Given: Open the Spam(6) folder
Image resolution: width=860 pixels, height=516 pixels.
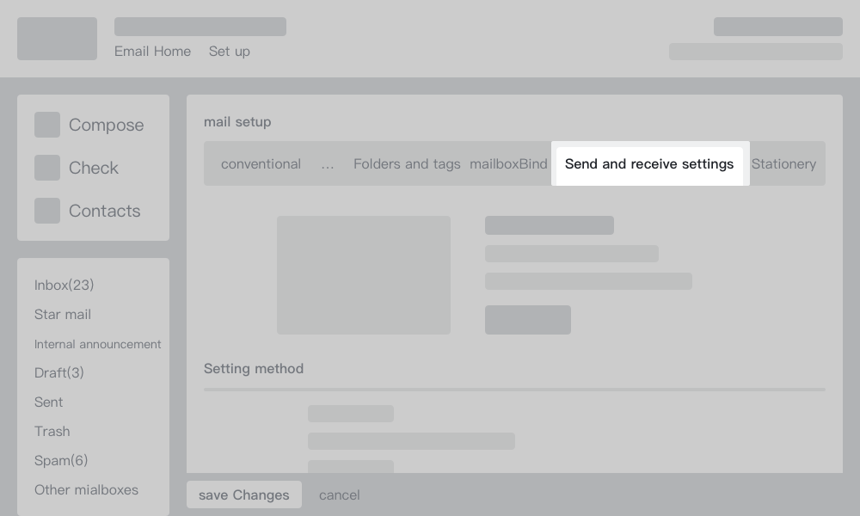Looking at the screenshot, I should [x=61, y=461].
